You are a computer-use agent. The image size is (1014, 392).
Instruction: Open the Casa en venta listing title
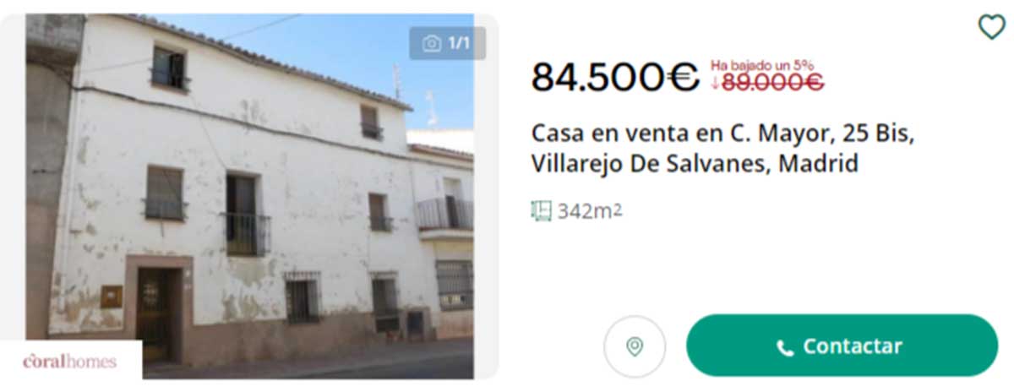tap(722, 148)
